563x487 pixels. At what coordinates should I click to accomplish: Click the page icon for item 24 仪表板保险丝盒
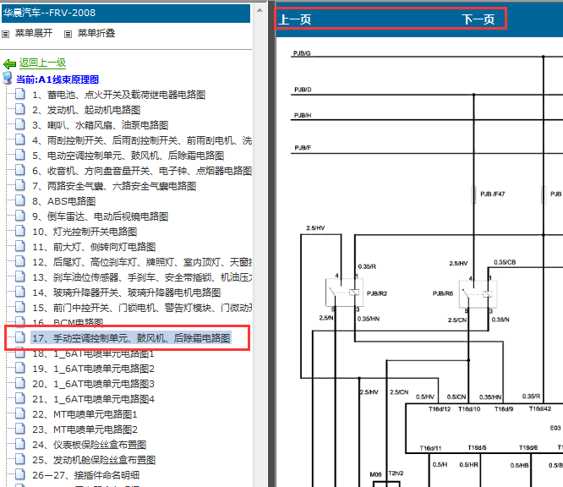click(x=20, y=444)
